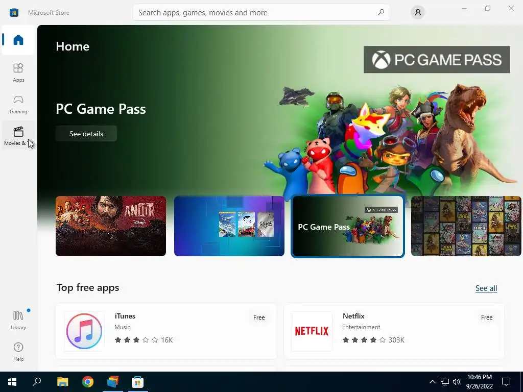
Task: Open the notification center icon
Action: pyautogui.click(x=506, y=382)
